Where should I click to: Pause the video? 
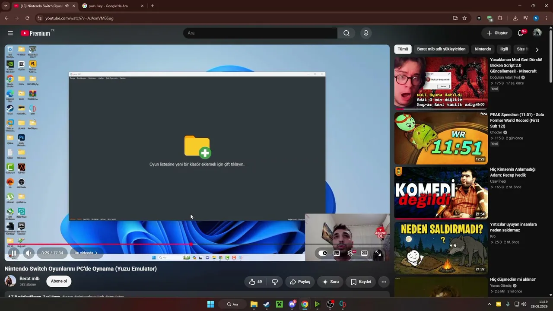(13, 253)
